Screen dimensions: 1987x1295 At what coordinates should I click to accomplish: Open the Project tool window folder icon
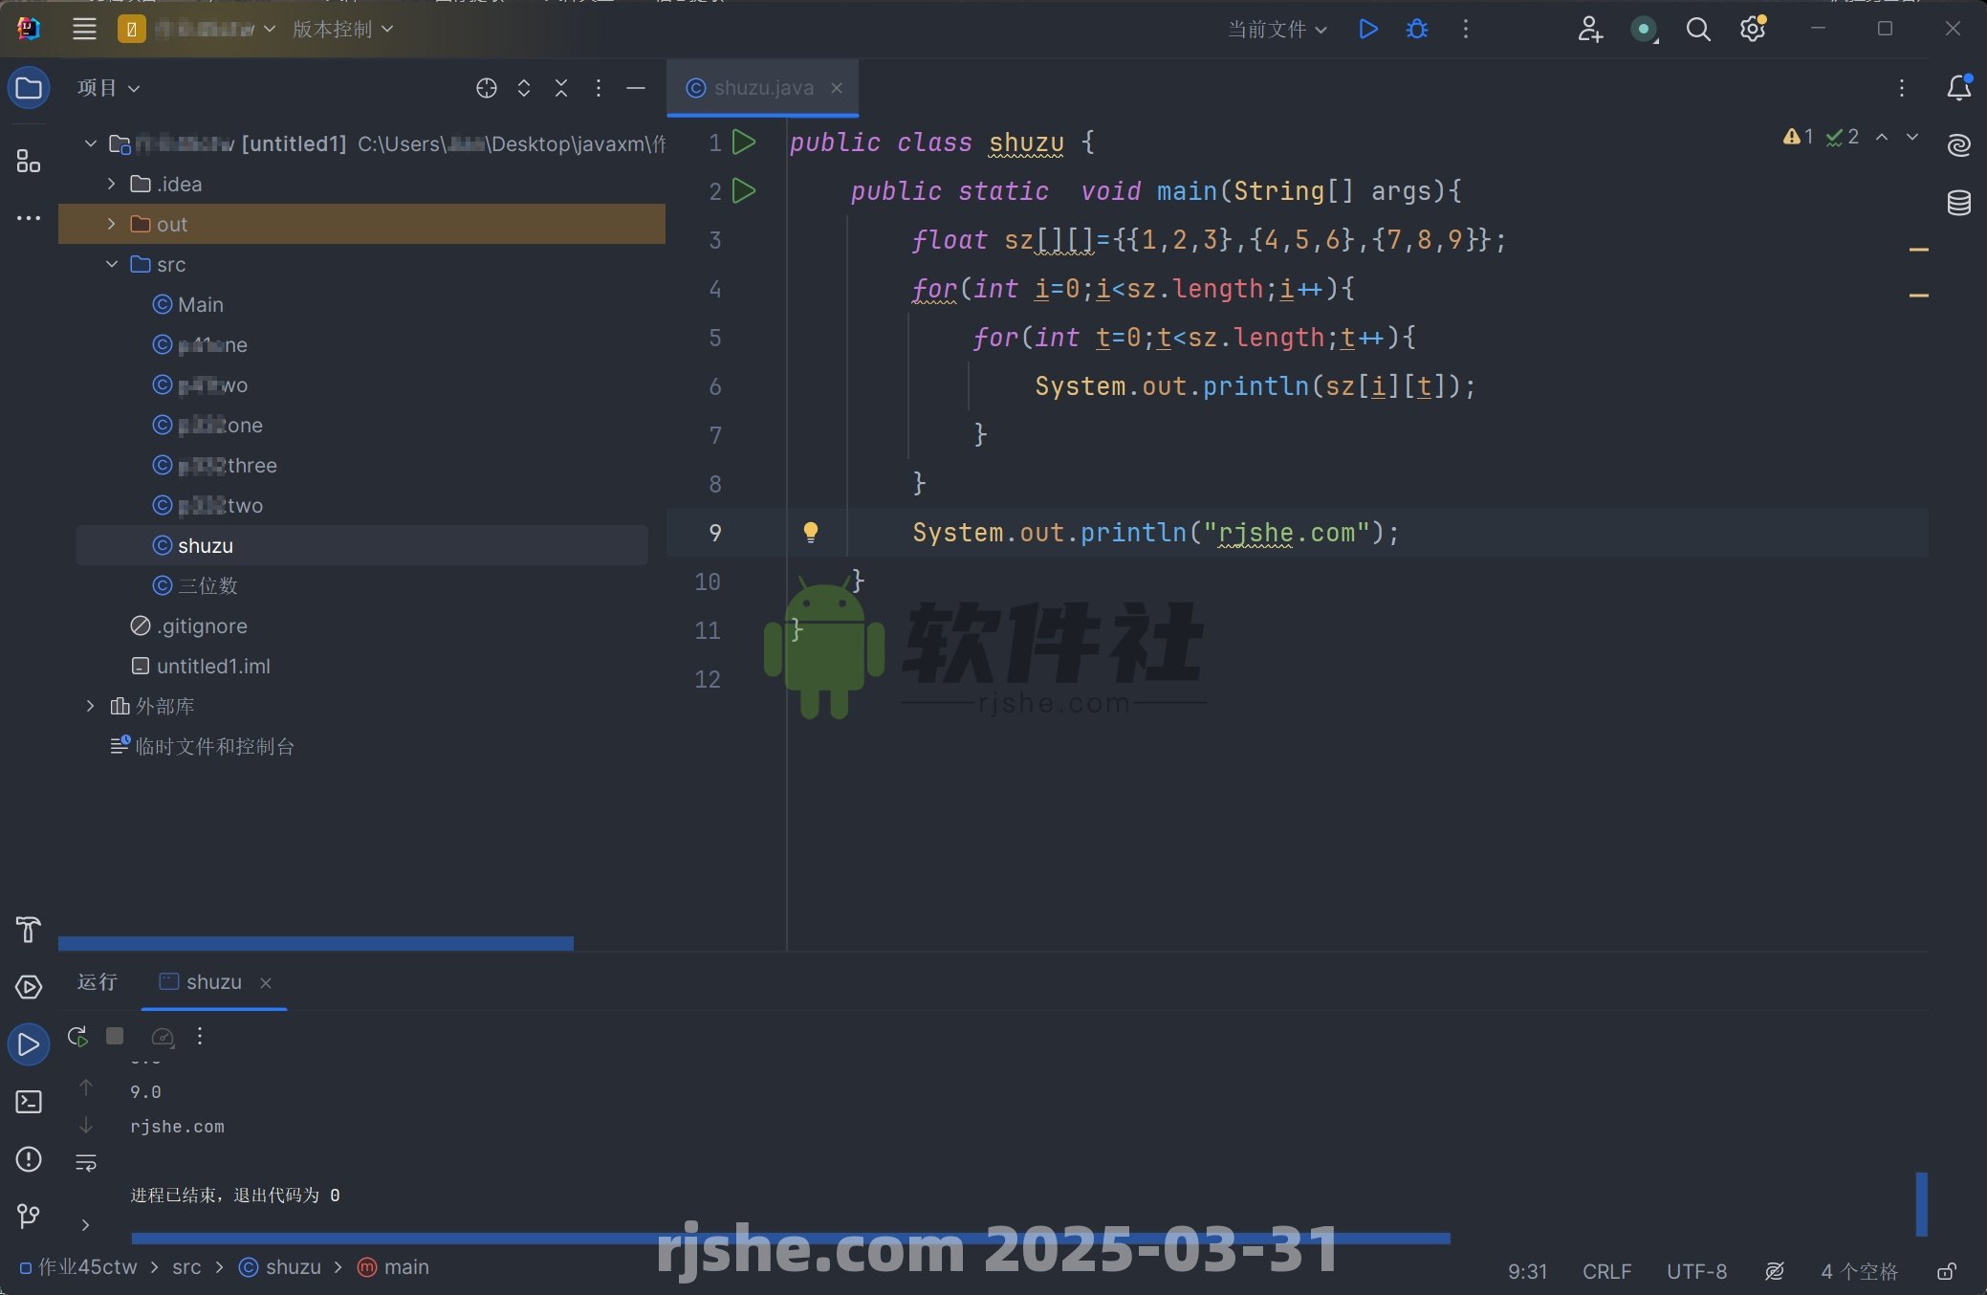[29, 88]
